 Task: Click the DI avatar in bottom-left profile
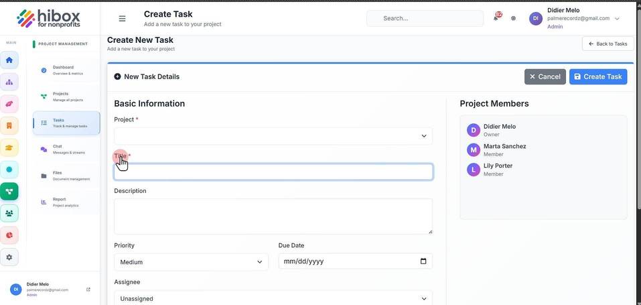pyautogui.click(x=16, y=289)
